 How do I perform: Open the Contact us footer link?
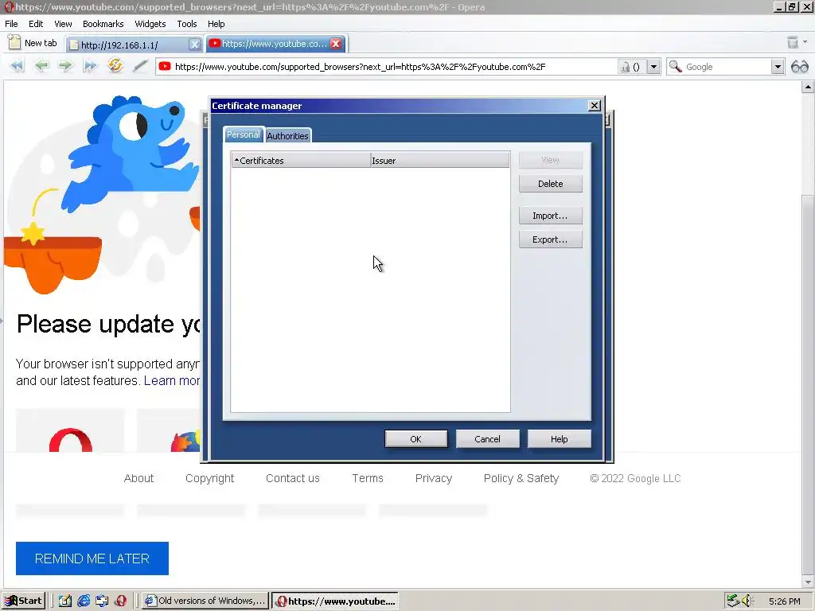[x=293, y=478]
